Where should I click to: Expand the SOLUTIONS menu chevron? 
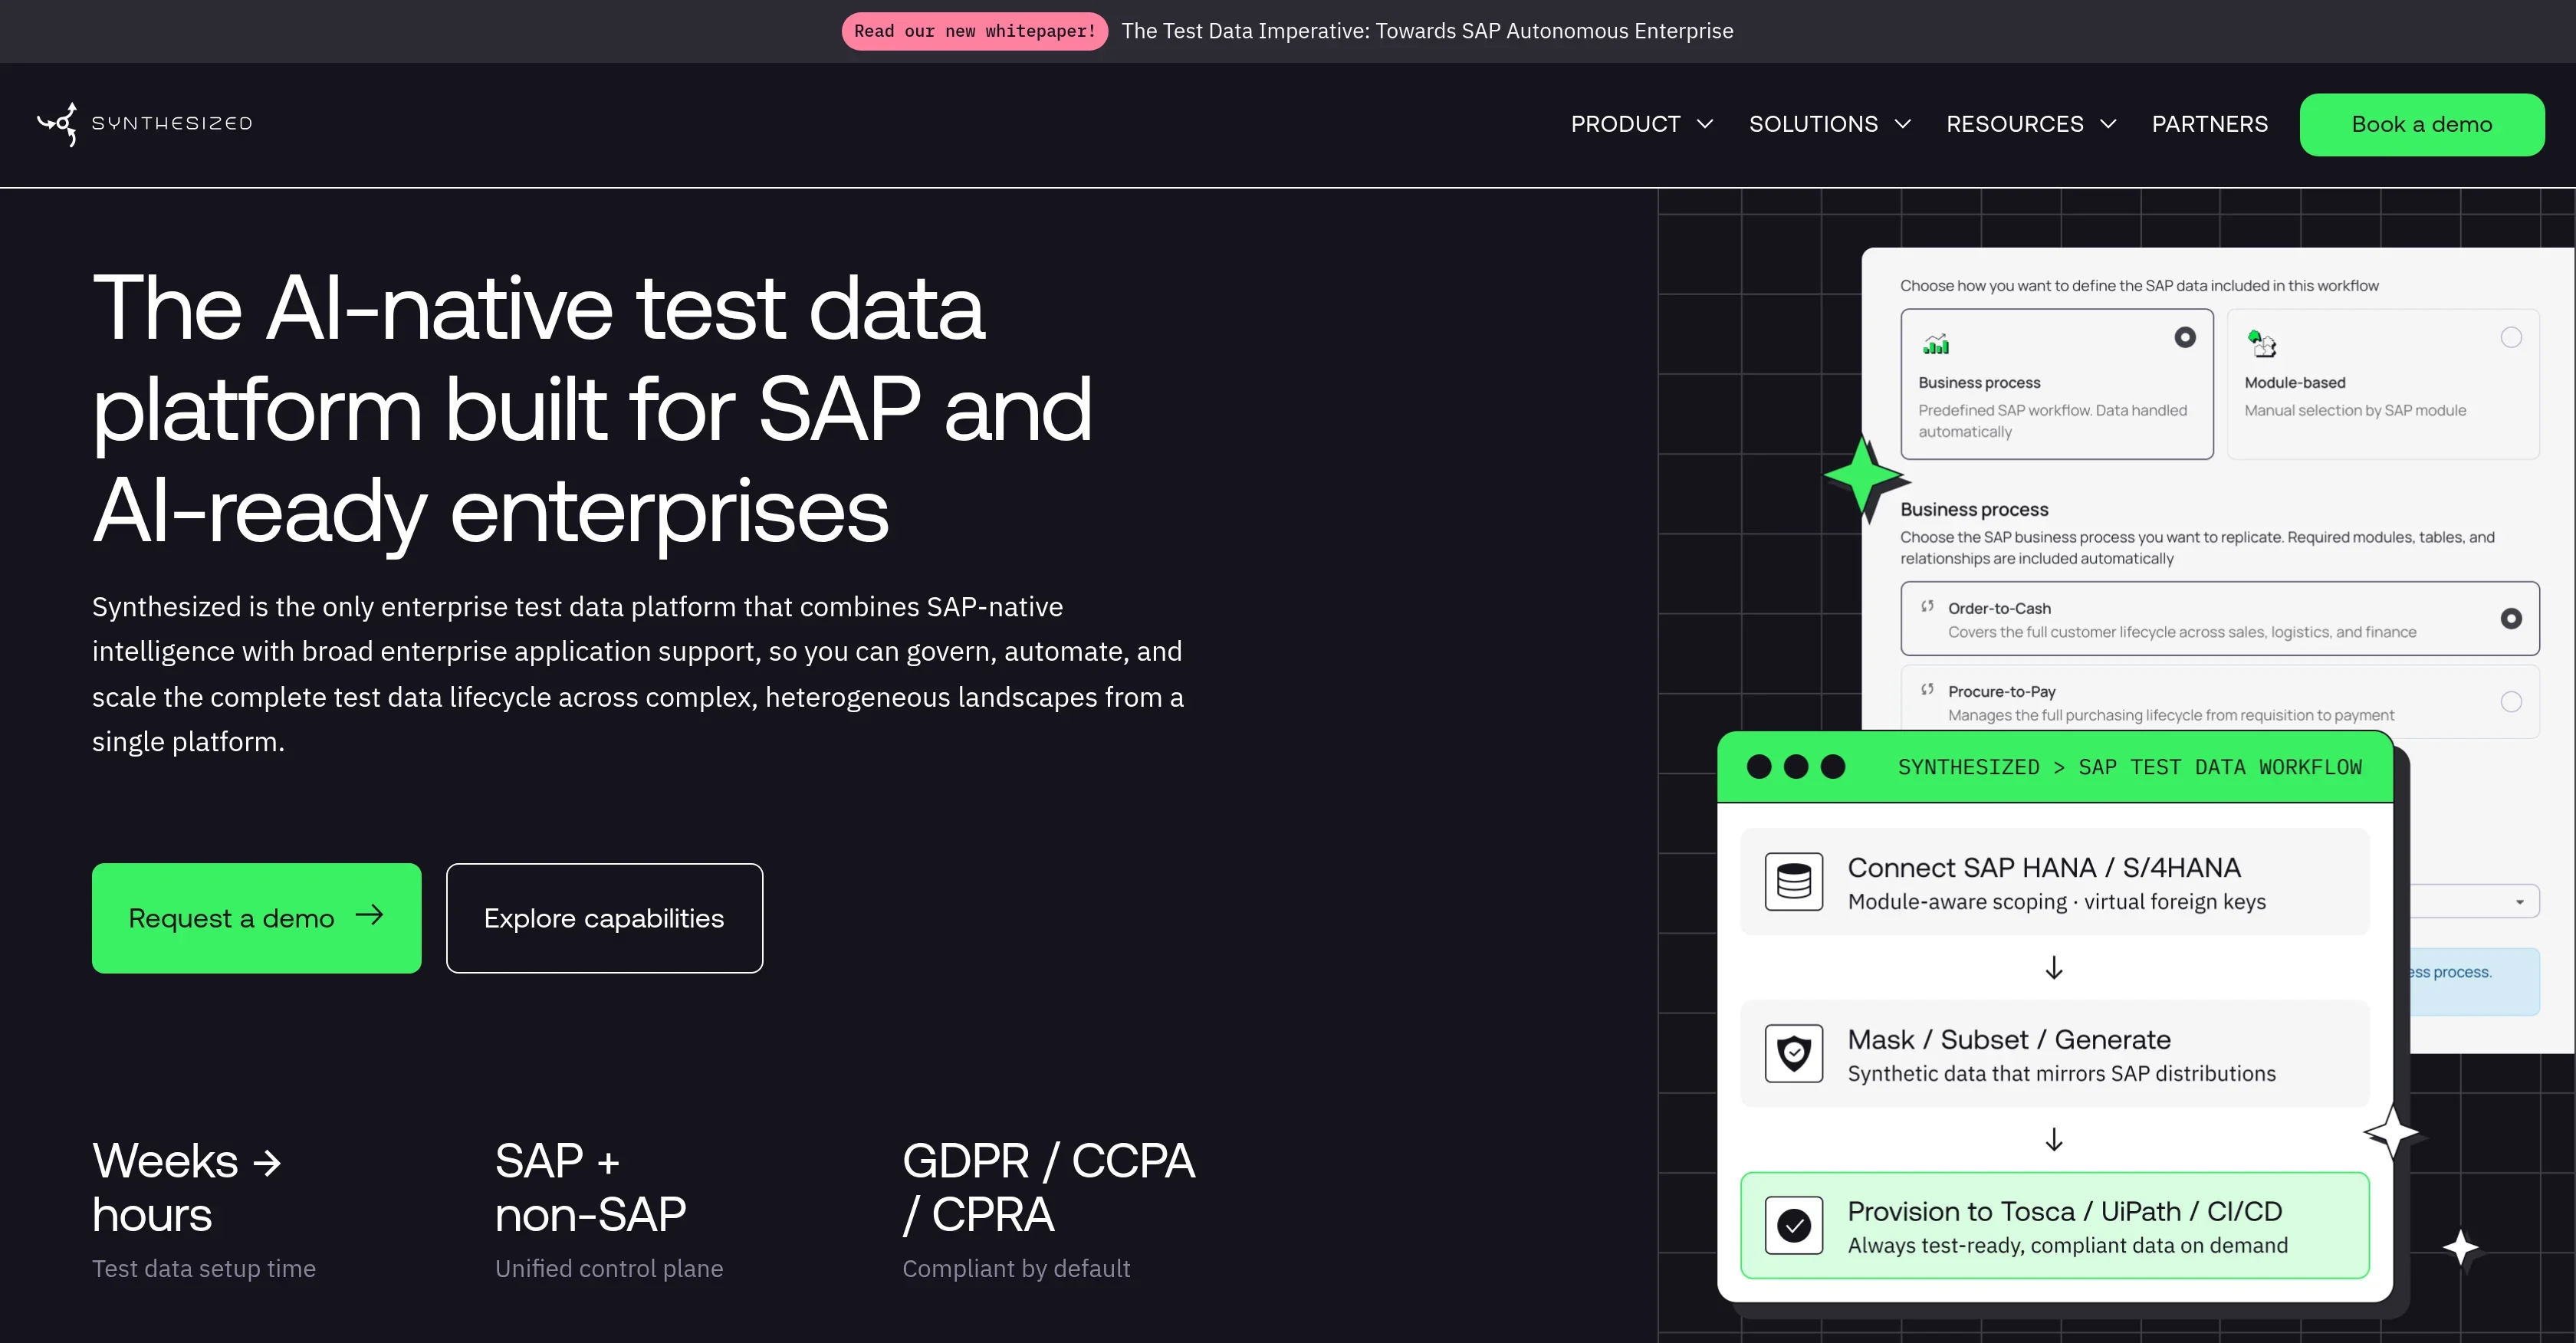pyautogui.click(x=1903, y=124)
